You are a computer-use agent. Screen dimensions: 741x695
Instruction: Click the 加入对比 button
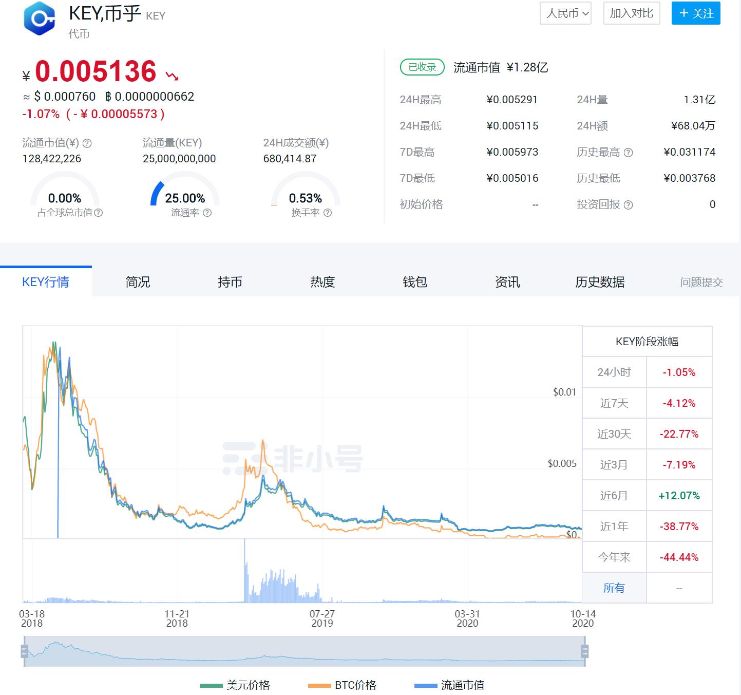click(631, 13)
